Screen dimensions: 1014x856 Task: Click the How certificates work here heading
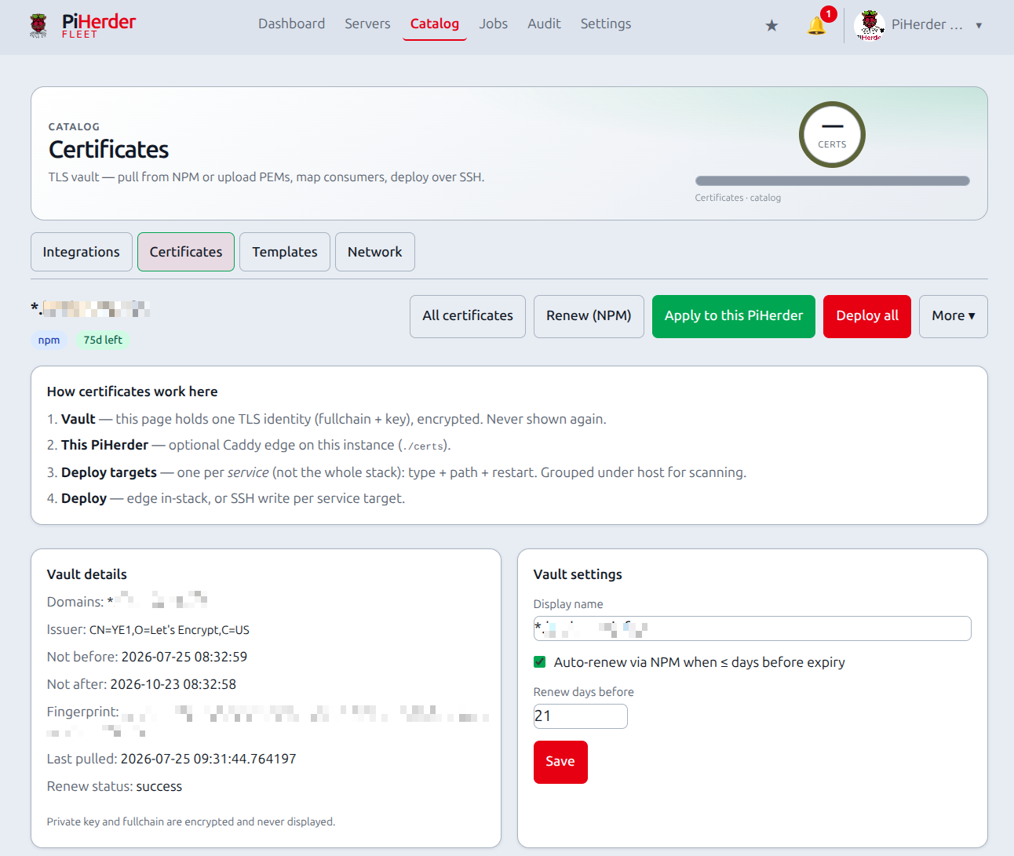click(x=133, y=392)
